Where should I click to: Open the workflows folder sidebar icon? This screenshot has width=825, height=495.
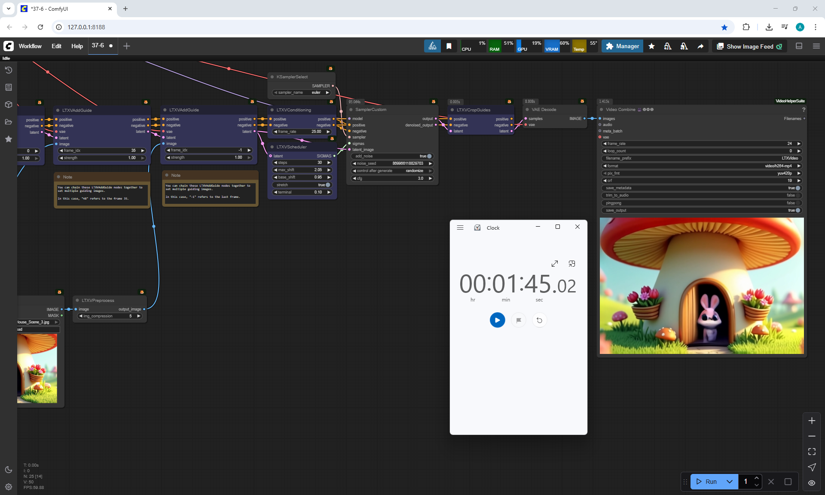click(8, 122)
